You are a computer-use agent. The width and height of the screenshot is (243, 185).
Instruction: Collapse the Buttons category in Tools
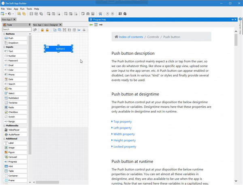pos(4,34)
